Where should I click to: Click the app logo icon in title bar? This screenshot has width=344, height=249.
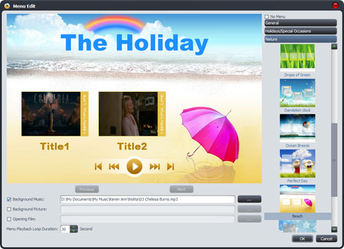tap(7, 5)
